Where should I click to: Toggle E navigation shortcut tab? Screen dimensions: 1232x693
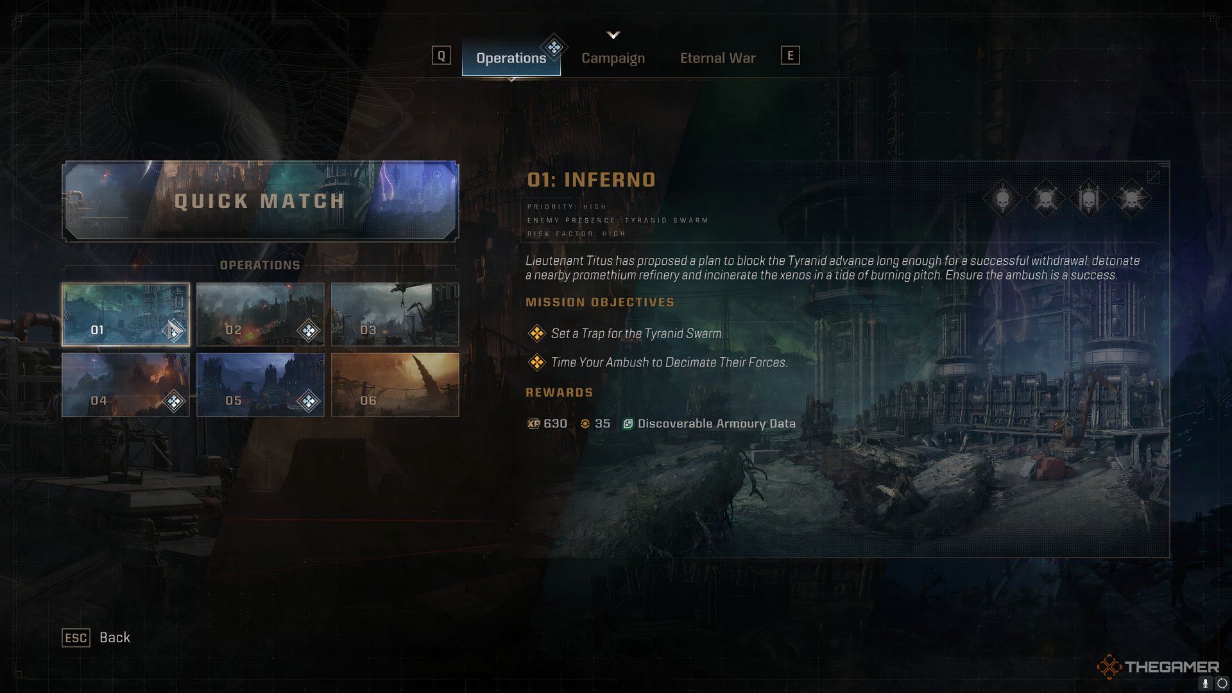point(789,55)
